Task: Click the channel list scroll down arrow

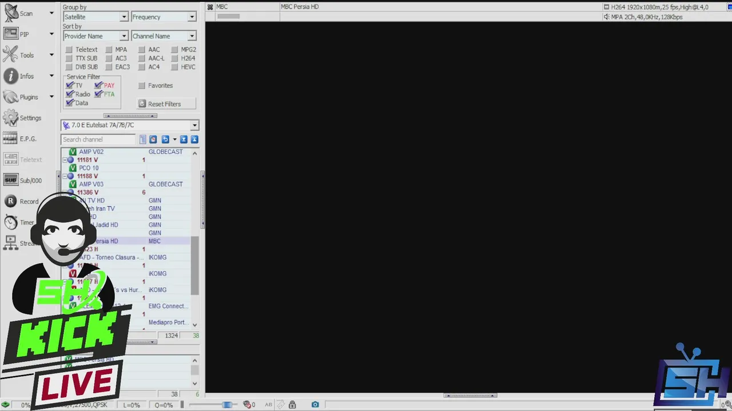Action: [195, 325]
